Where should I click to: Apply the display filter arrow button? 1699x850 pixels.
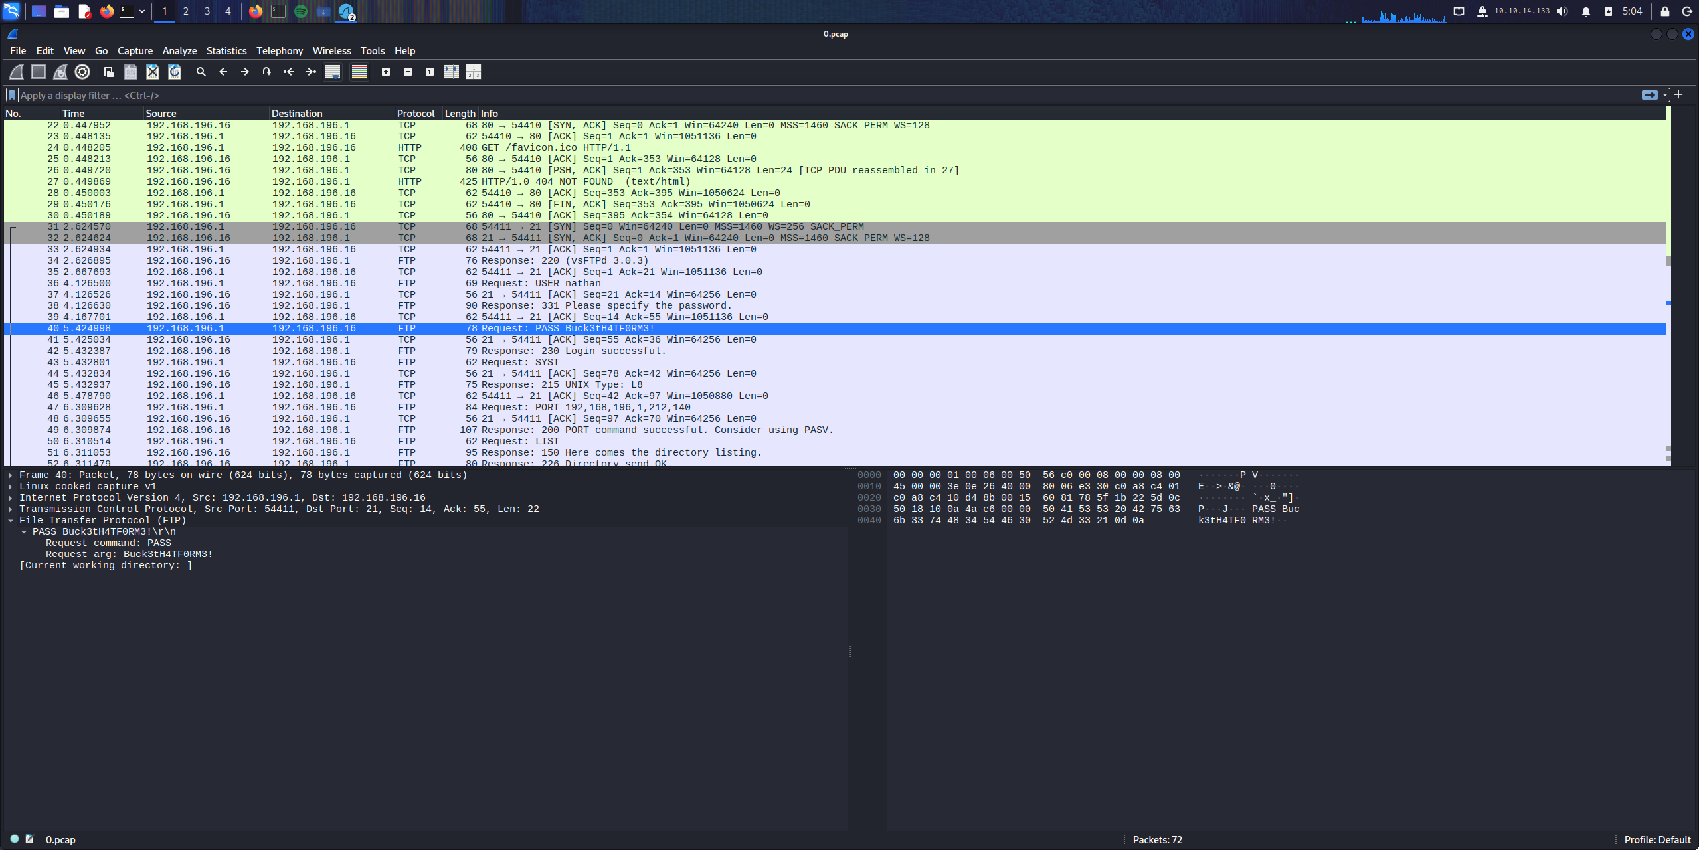1650,95
